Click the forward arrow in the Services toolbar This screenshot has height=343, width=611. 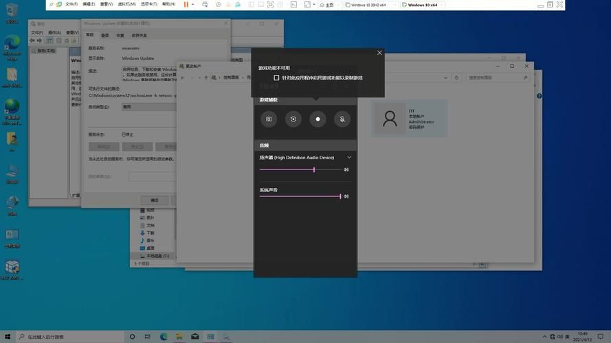[x=39, y=40]
